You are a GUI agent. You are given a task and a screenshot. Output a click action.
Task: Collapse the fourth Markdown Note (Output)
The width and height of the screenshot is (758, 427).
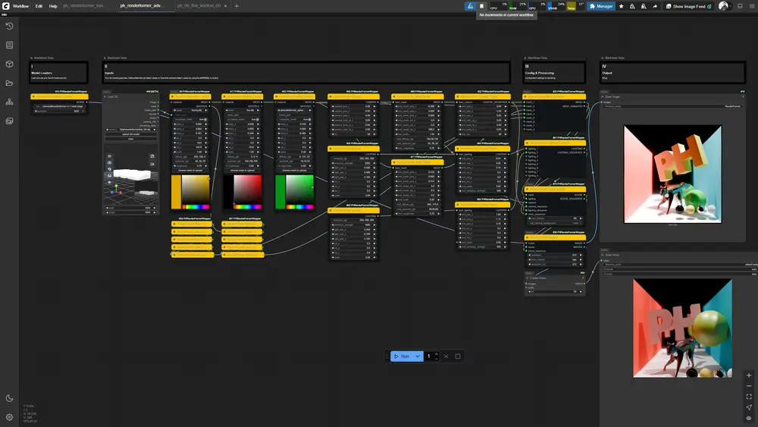(603, 58)
